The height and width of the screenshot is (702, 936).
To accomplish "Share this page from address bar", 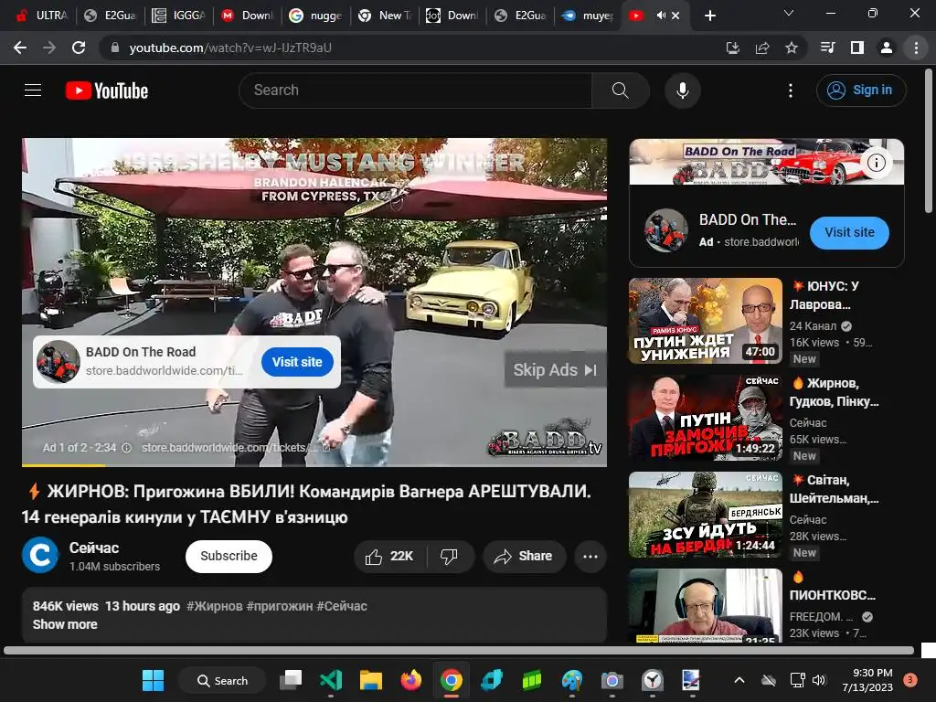I will 762,48.
